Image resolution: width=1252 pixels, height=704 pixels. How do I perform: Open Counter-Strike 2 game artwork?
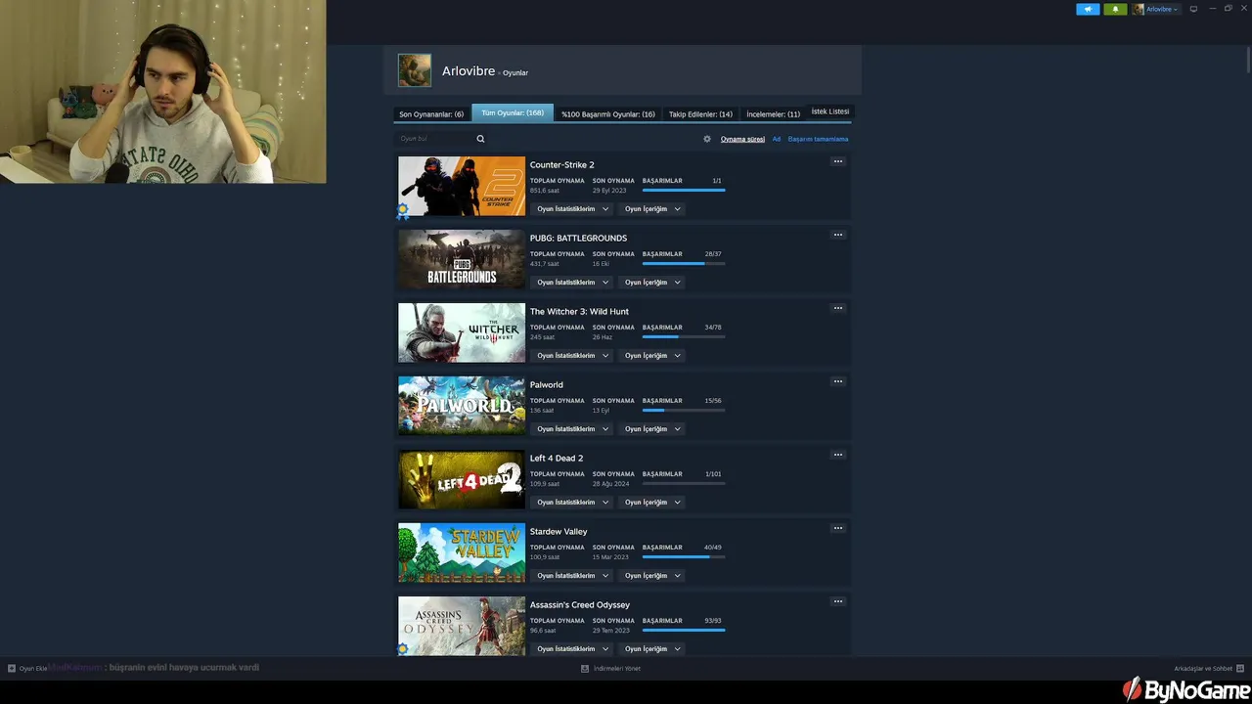[x=462, y=186]
